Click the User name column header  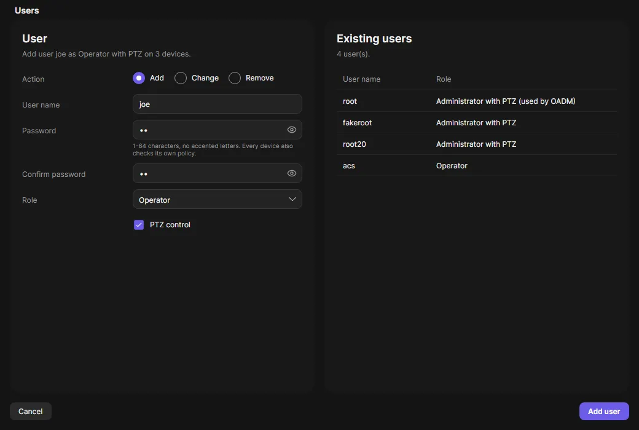pyautogui.click(x=361, y=79)
